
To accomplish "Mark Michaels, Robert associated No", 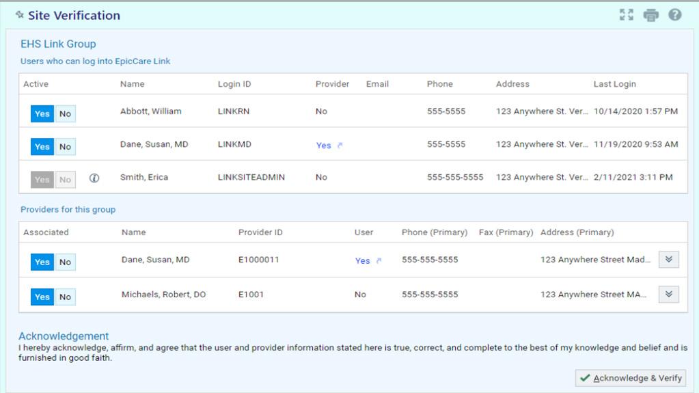I will pyautogui.click(x=65, y=297).
